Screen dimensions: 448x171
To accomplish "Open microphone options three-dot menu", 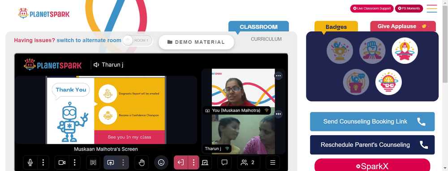I will (43, 162).
